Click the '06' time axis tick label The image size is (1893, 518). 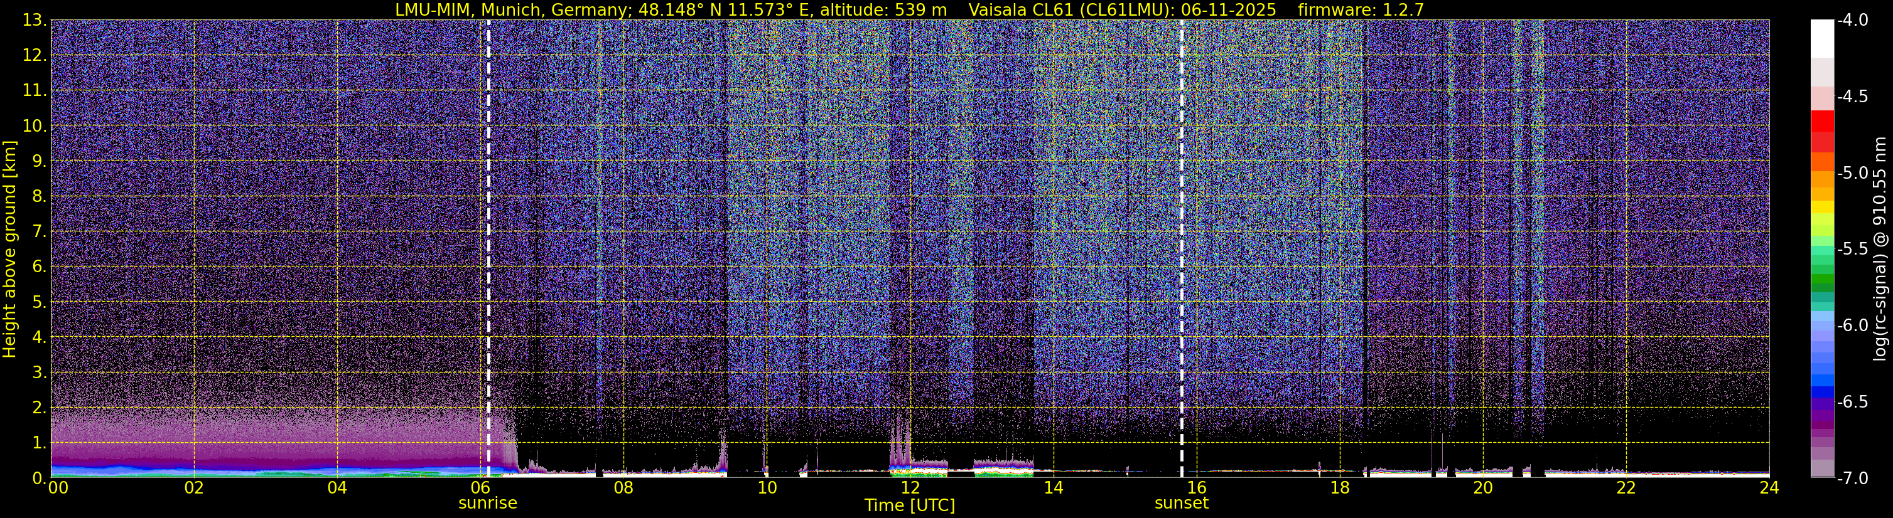click(480, 488)
